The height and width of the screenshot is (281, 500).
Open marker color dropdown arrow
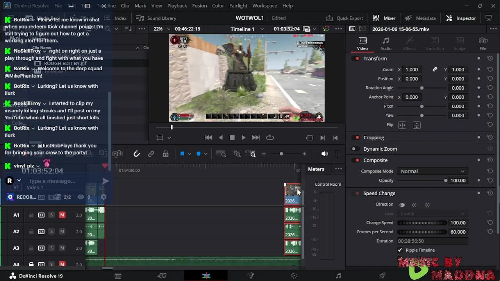(x=205, y=154)
